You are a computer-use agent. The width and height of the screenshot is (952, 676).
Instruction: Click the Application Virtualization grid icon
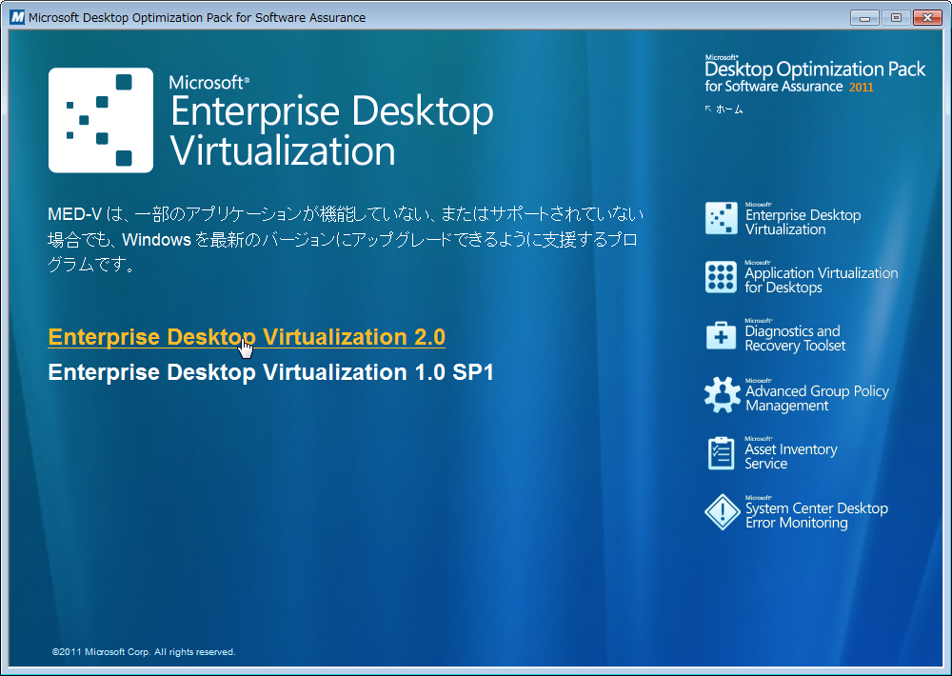(x=721, y=277)
